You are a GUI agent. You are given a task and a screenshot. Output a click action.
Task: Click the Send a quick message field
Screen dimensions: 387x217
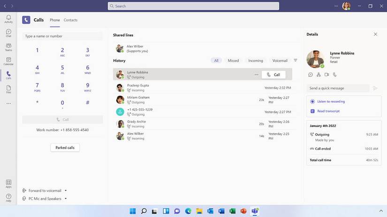coord(338,88)
